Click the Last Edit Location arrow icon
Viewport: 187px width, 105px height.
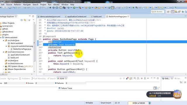pos(159,8)
